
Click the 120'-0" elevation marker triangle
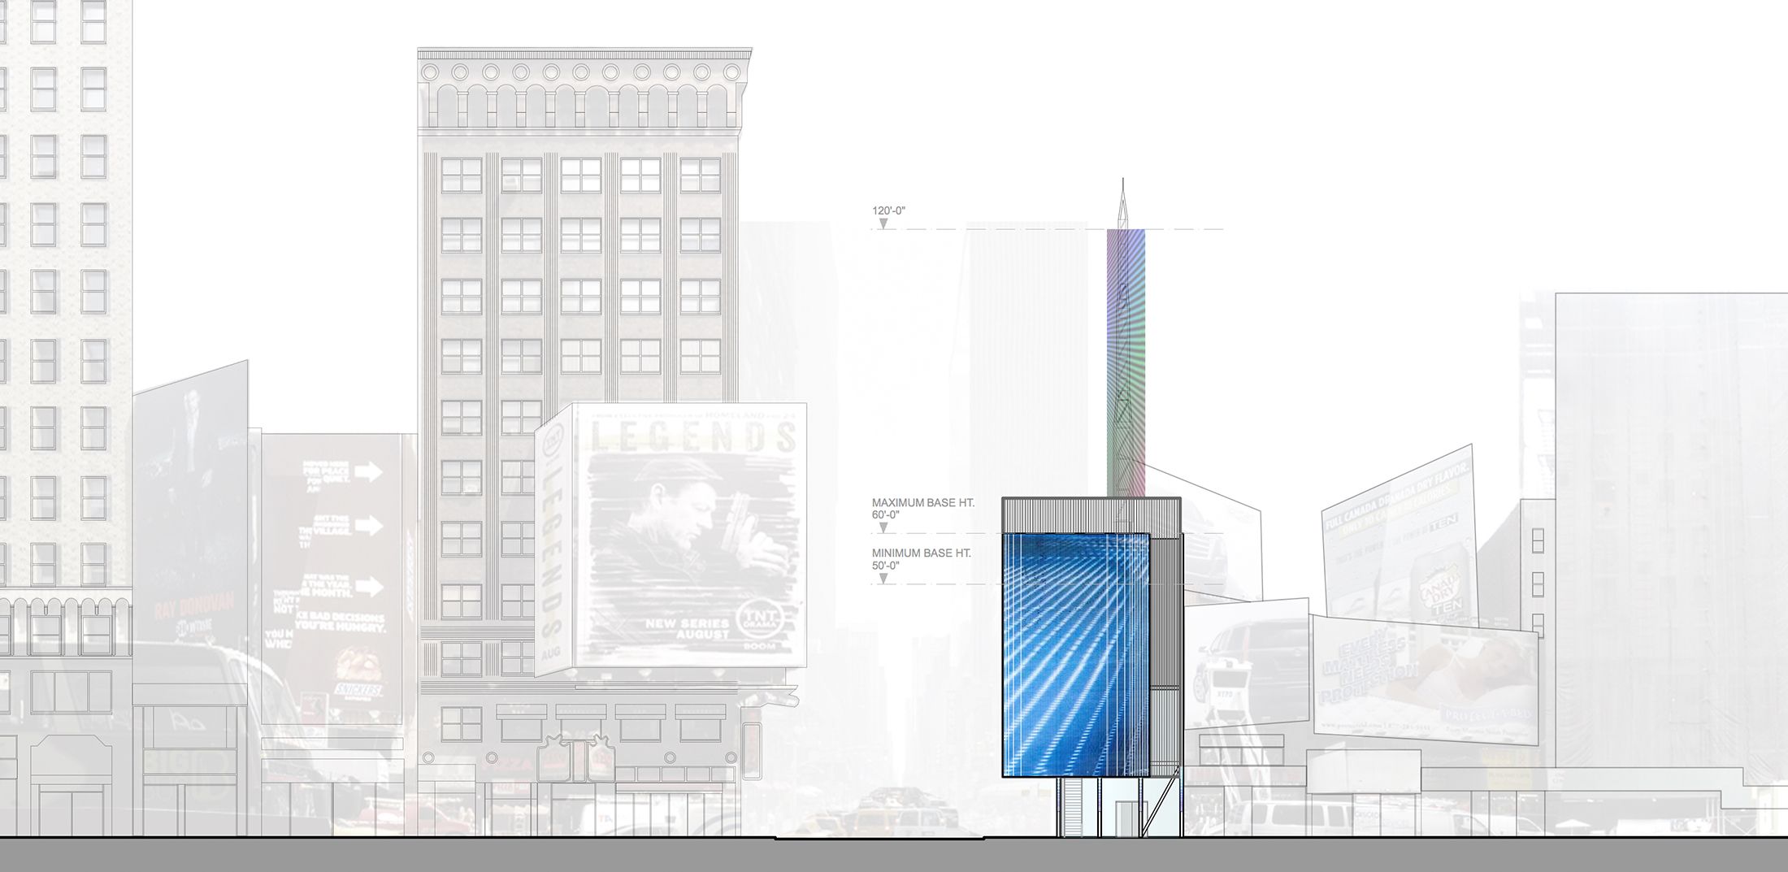(x=883, y=223)
